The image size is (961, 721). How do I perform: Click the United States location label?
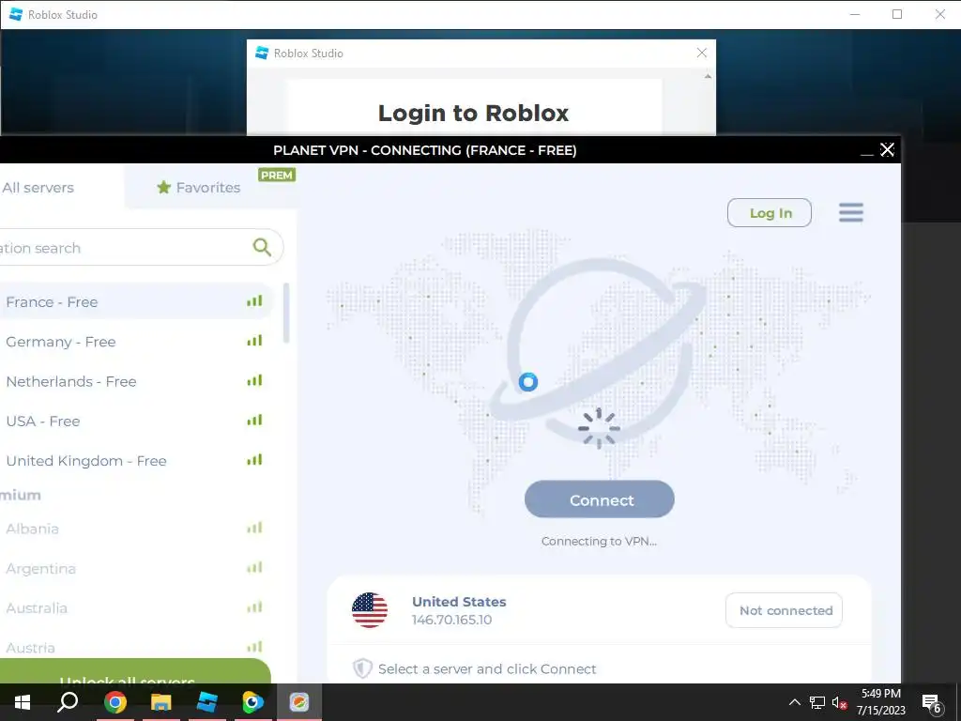(x=459, y=602)
